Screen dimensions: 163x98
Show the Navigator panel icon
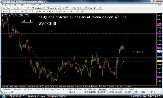pos(21,8)
